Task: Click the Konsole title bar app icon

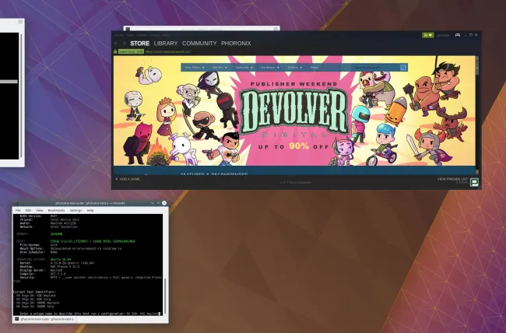Action: (17, 203)
